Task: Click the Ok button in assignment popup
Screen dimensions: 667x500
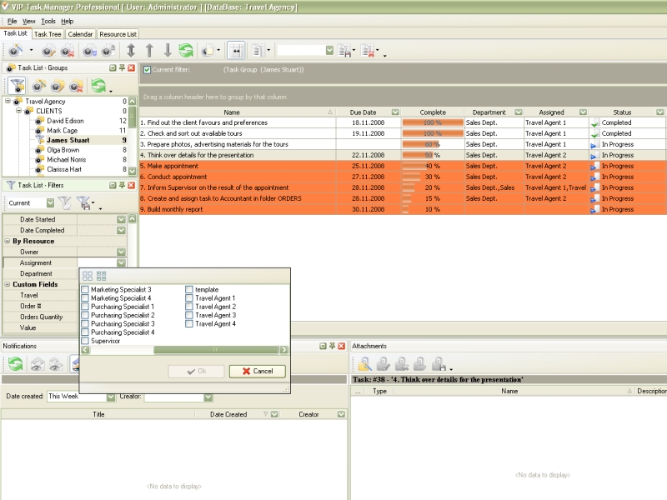Action: (196, 371)
